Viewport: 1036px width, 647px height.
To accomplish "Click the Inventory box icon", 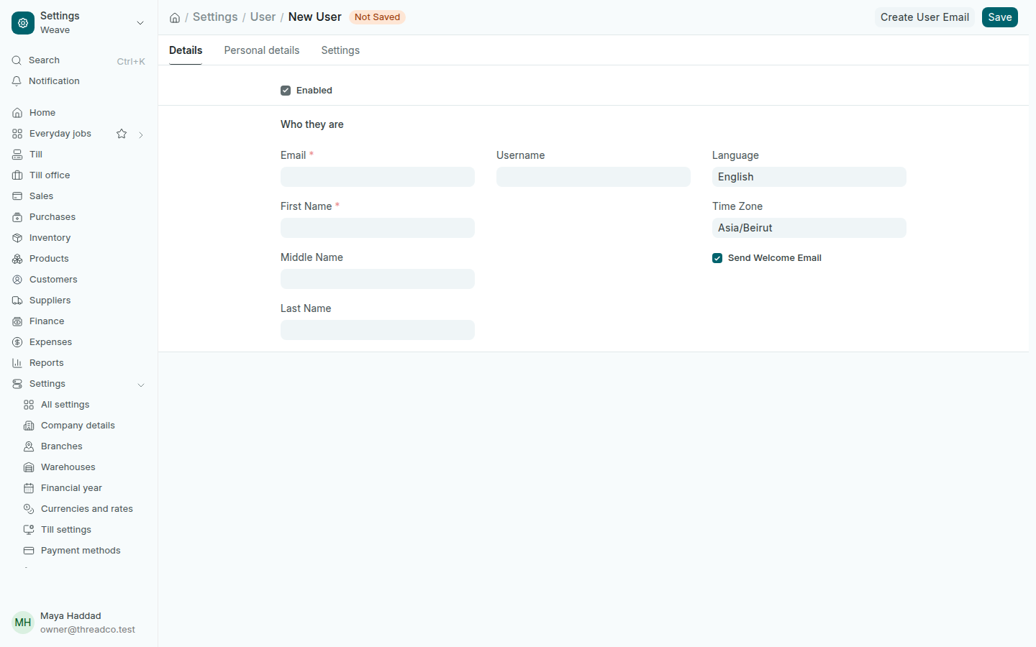I will click(x=17, y=238).
